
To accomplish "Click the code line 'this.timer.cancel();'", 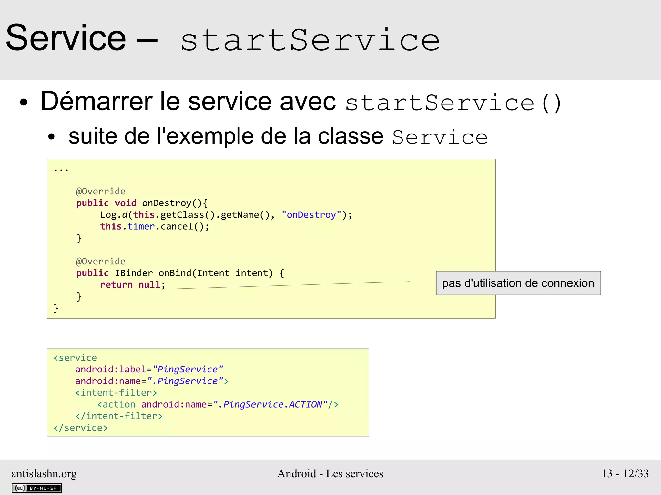I will coord(155,226).
